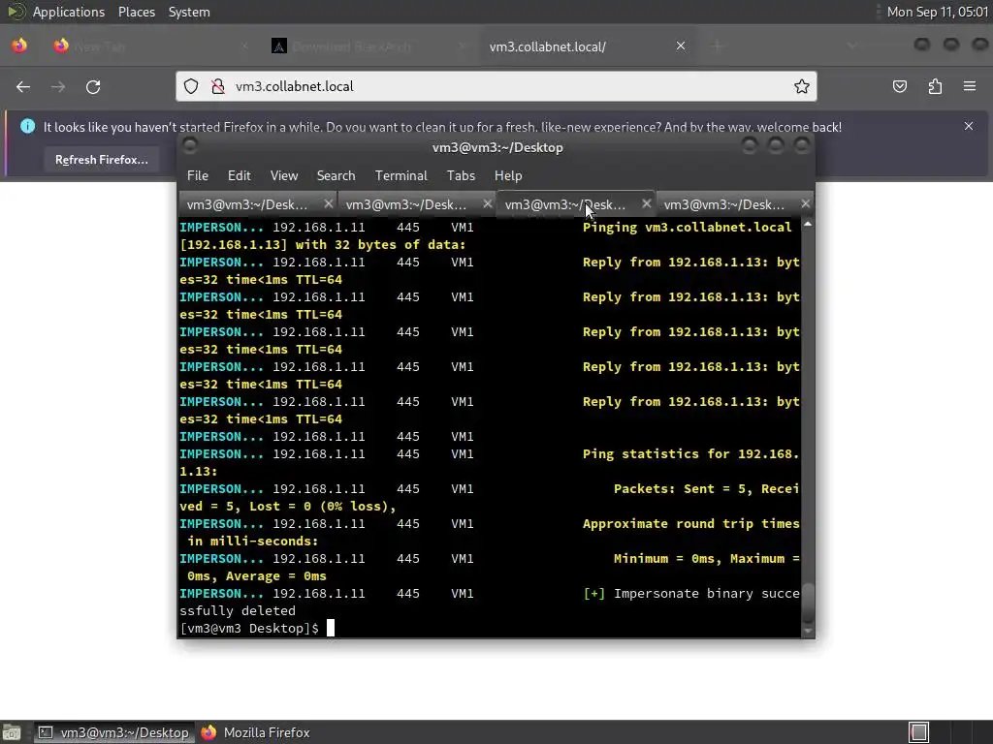This screenshot has width=993, height=744.
Task: Open the terminal View menu
Action: tap(284, 176)
